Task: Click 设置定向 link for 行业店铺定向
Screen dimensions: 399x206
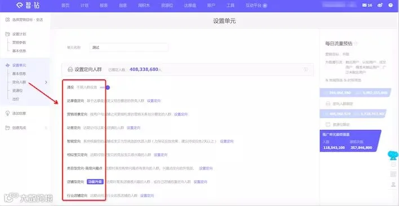Action: tap(147, 195)
